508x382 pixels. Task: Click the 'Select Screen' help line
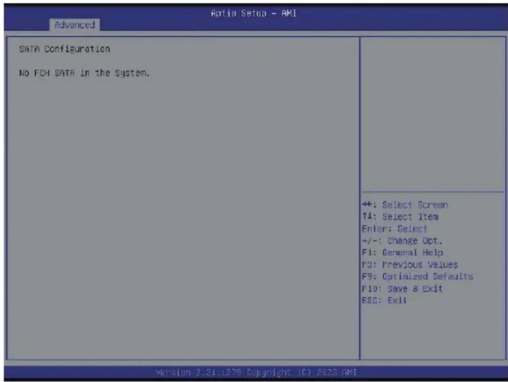point(405,205)
